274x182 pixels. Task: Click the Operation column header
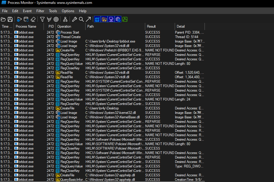pyautogui.click(x=71, y=26)
